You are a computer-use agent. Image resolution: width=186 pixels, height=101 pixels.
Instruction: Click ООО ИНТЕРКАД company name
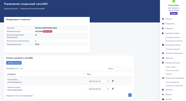pos(174,10)
